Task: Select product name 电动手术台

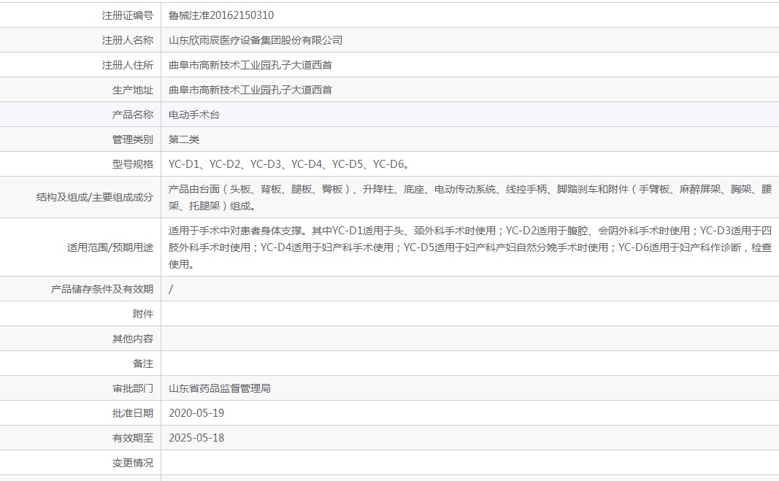Action: [193, 115]
